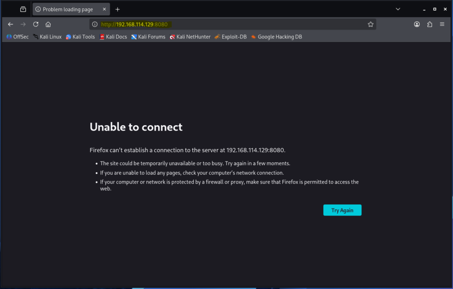Open the Firefox View icon
Screen dimensions: 453x289
tap(23, 9)
